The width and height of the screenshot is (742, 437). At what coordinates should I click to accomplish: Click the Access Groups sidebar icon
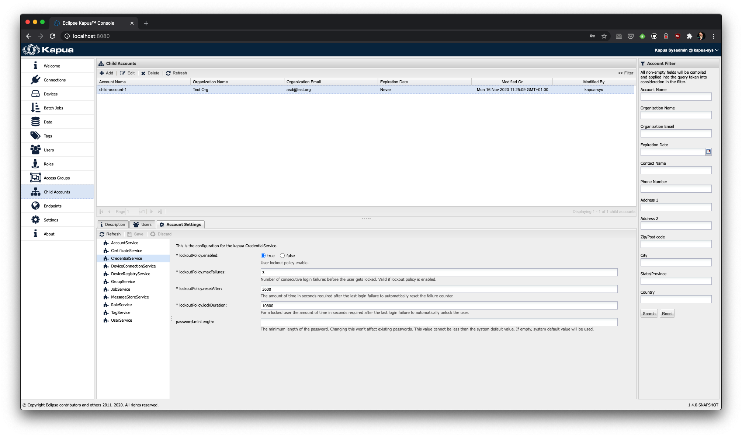[35, 178]
